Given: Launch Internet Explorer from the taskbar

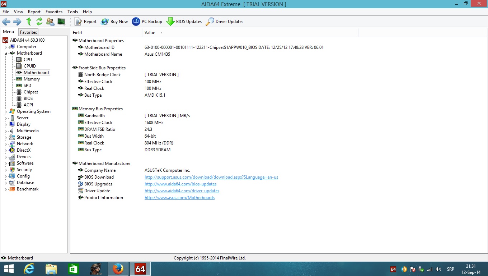Looking at the screenshot, I should pyautogui.click(x=29, y=269).
